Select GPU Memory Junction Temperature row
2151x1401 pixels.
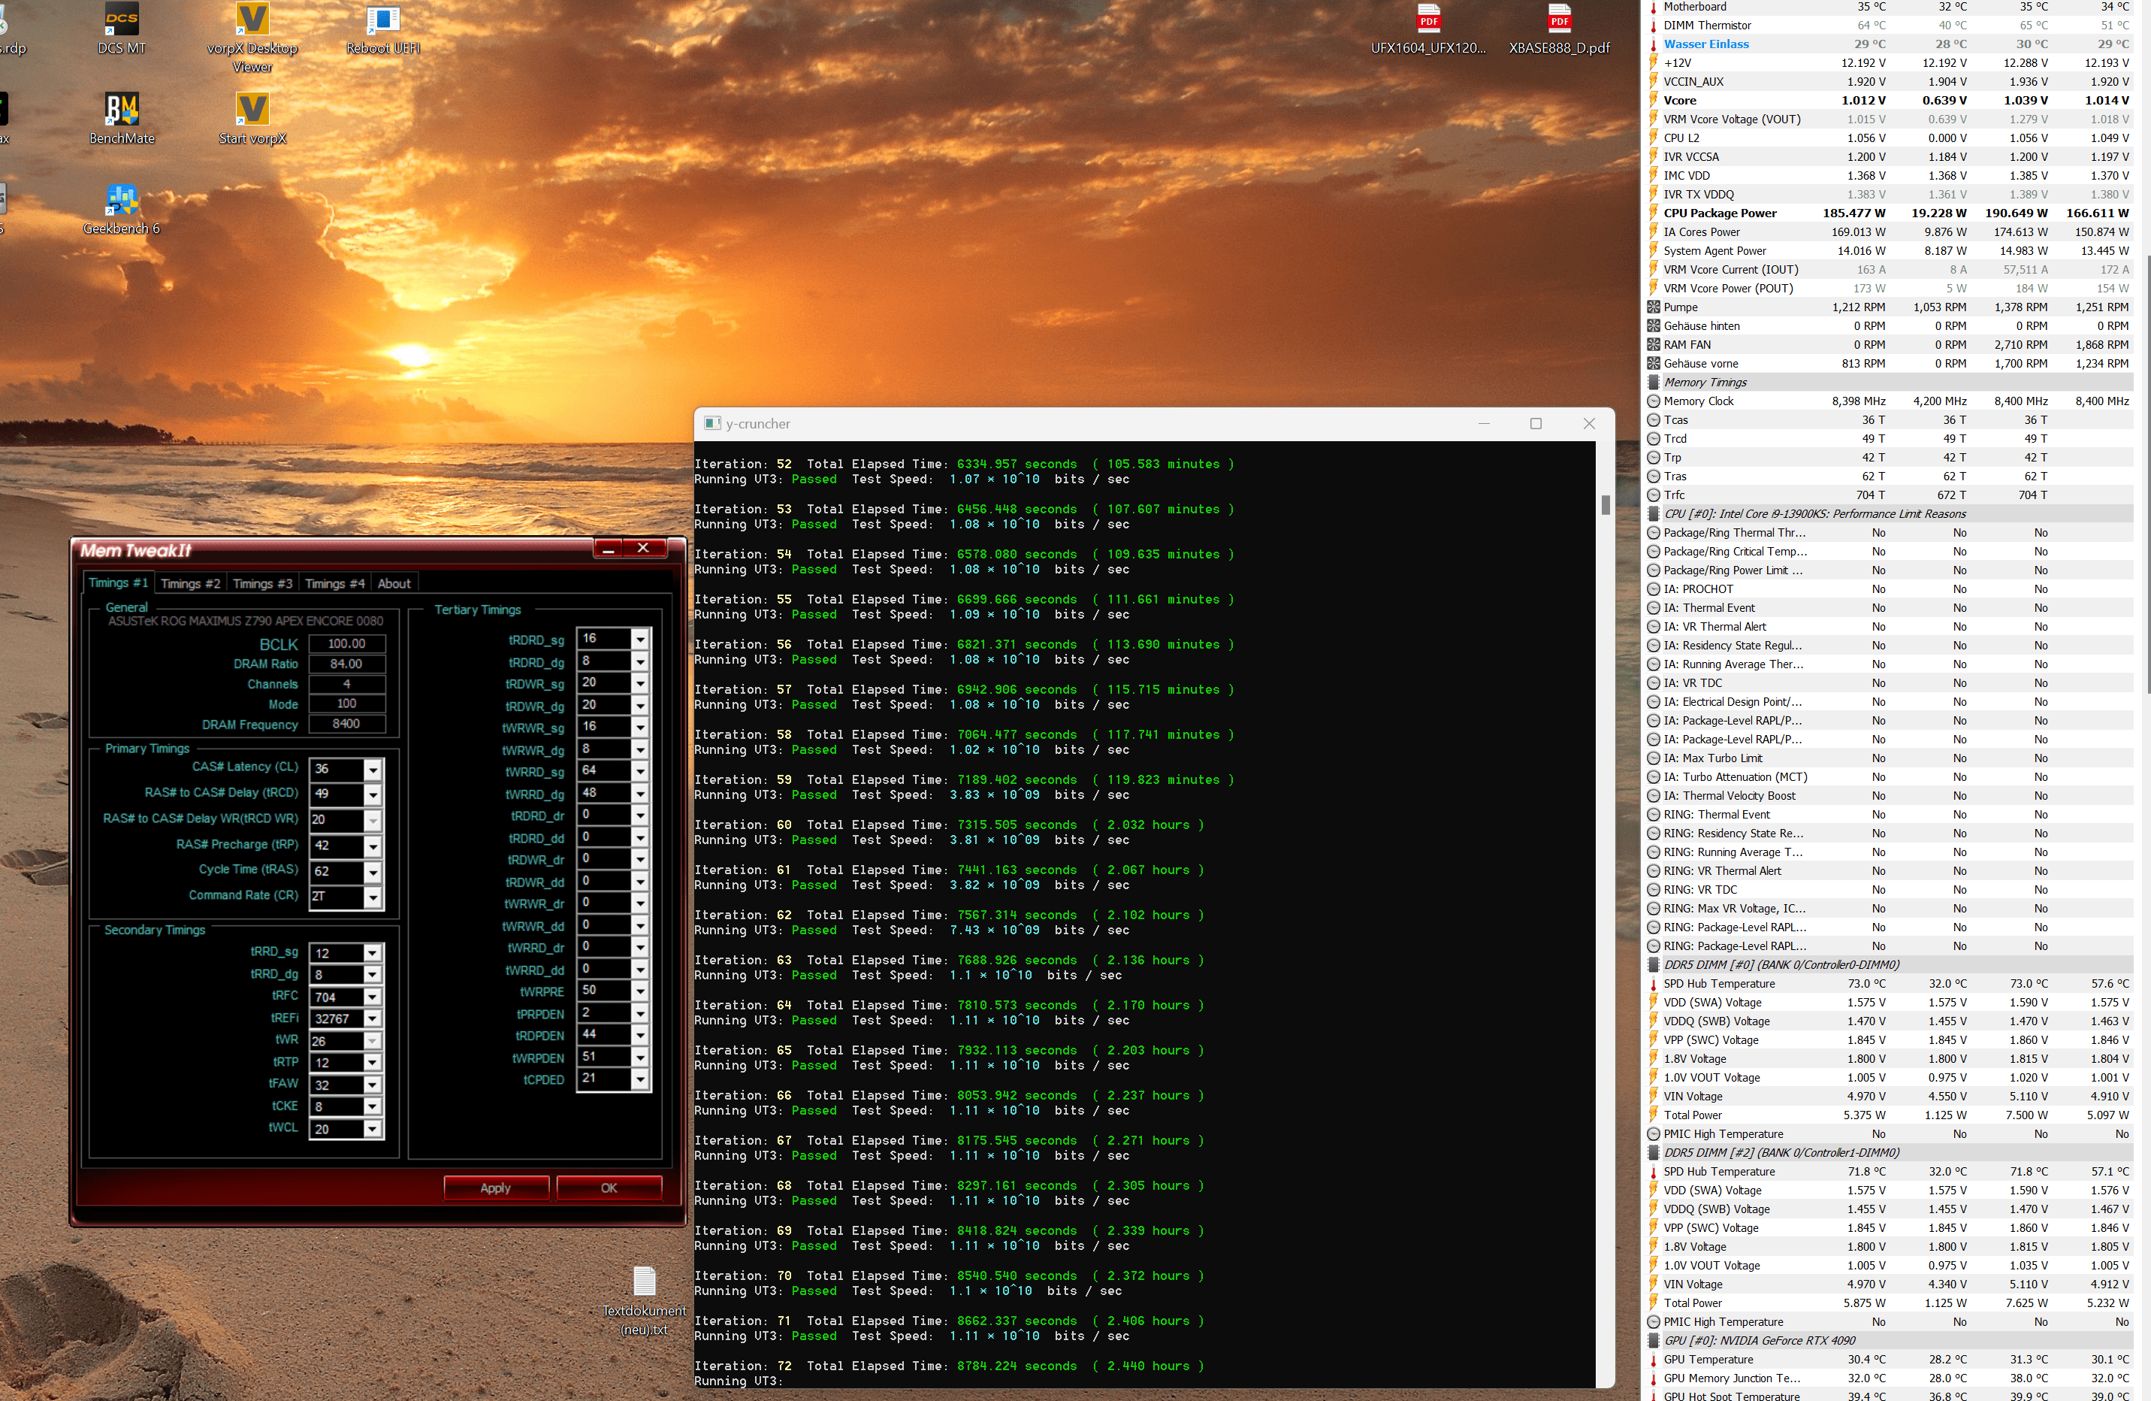click(x=1889, y=1378)
